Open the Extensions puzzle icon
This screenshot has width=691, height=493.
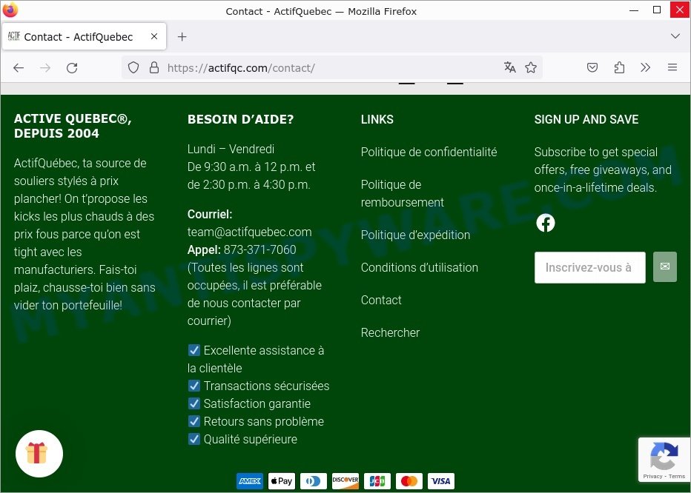(x=619, y=67)
